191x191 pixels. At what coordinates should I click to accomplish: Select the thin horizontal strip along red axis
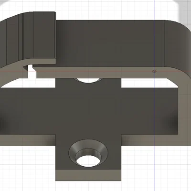[x=102, y=73]
